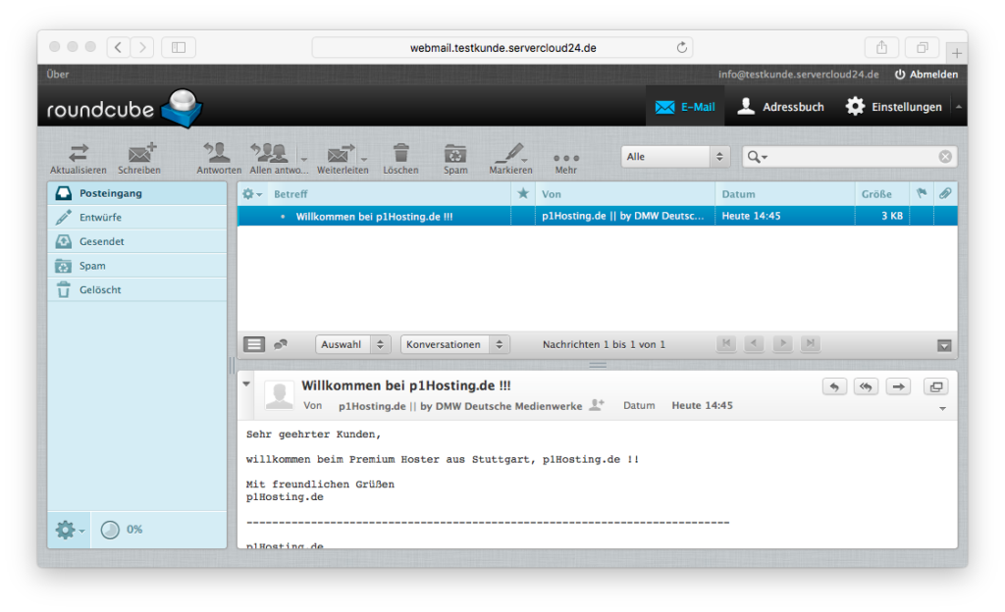Delete message using Löschen trash icon
Screen dimensions: 1005x612
400,153
